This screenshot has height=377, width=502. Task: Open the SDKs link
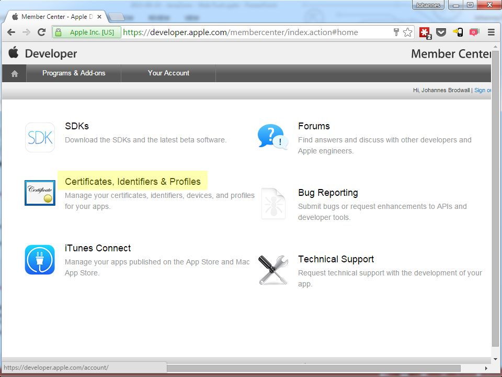[x=77, y=126]
